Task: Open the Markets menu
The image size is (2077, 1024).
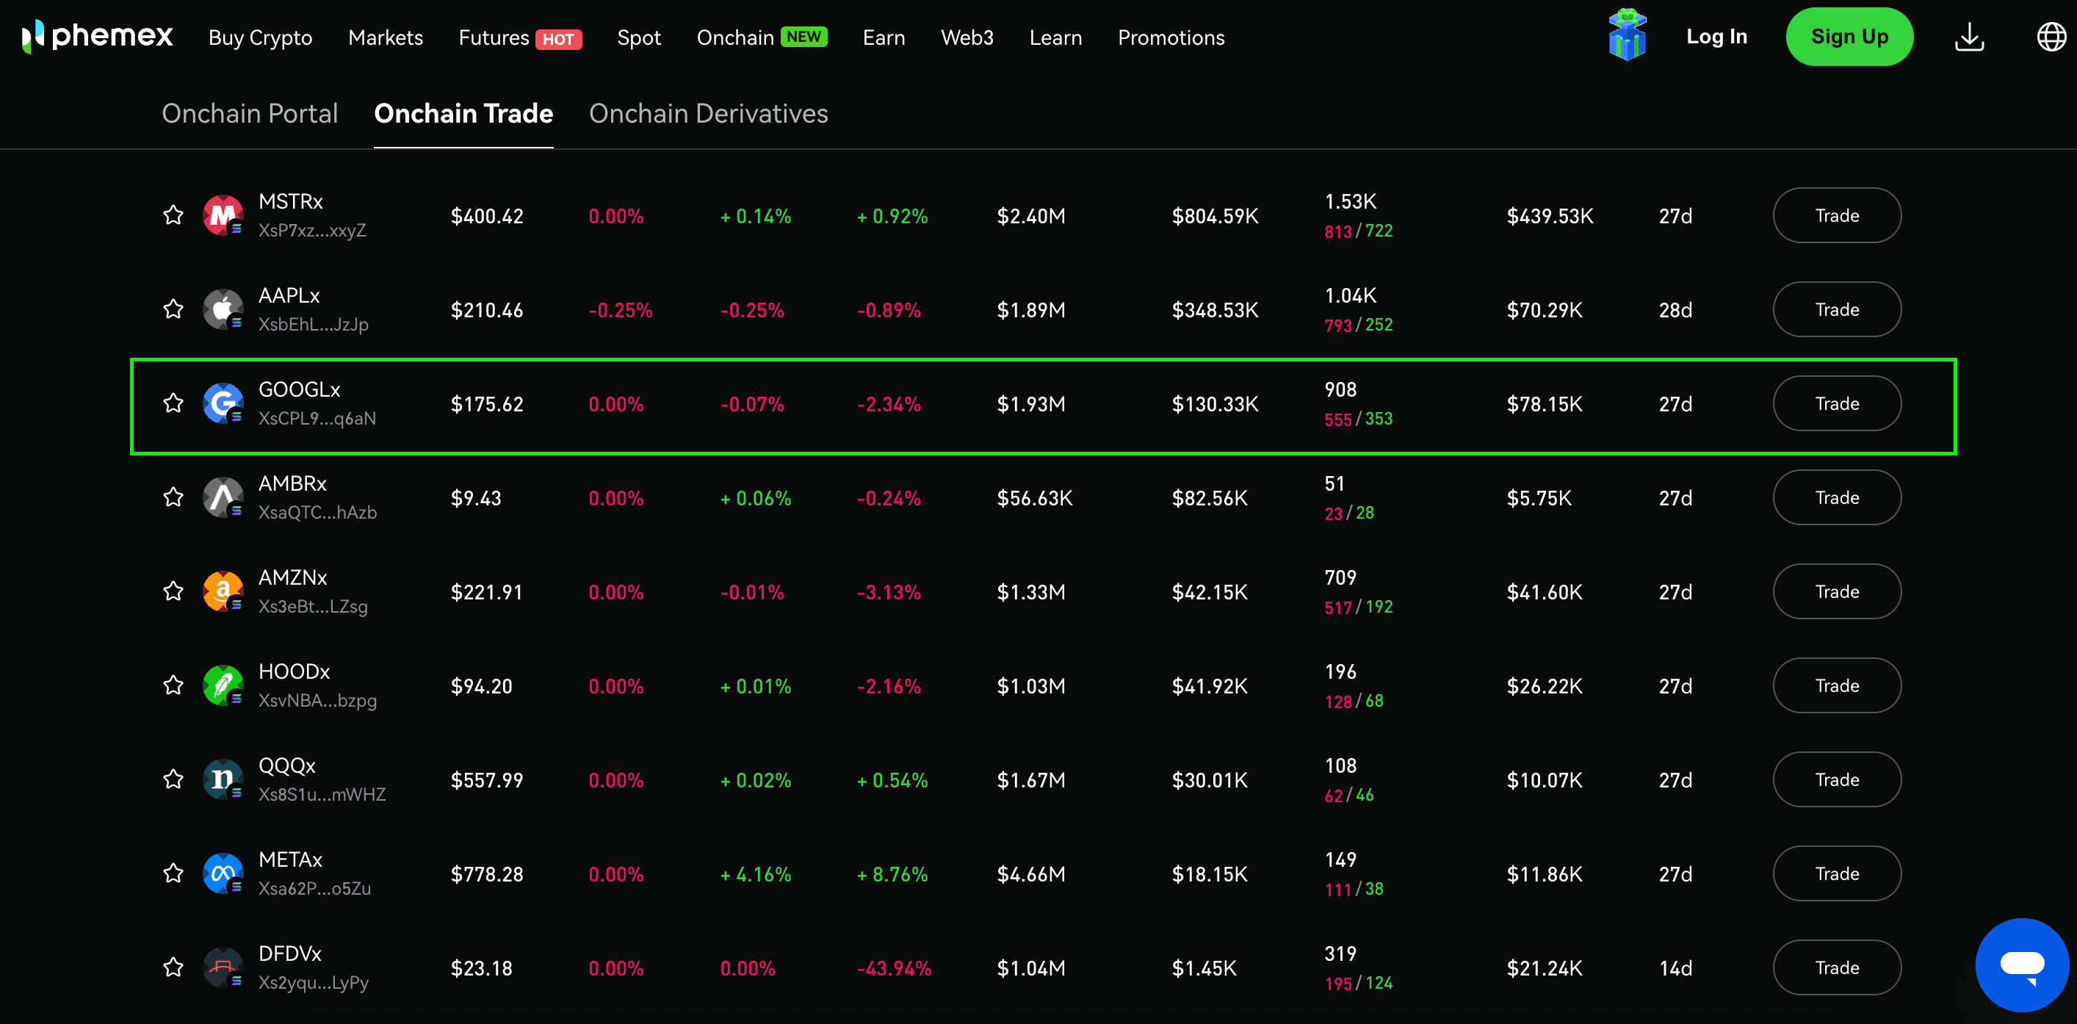Action: (x=386, y=38)
